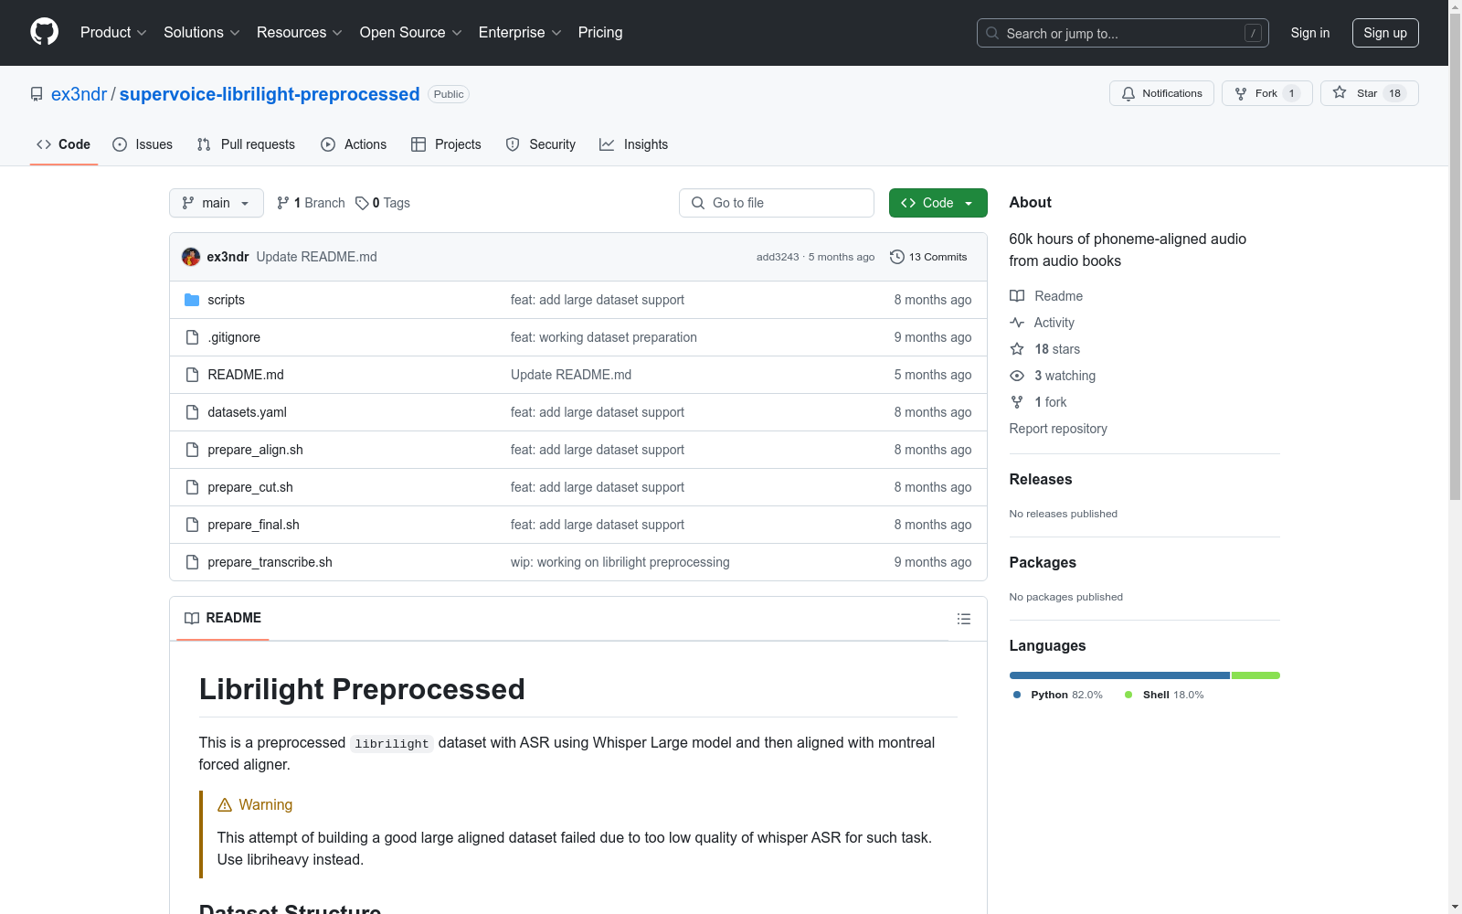Open commit message 'wip: working on librilight preprocessing'
The width and height of the screenshot is (1462, 914).
620,562
